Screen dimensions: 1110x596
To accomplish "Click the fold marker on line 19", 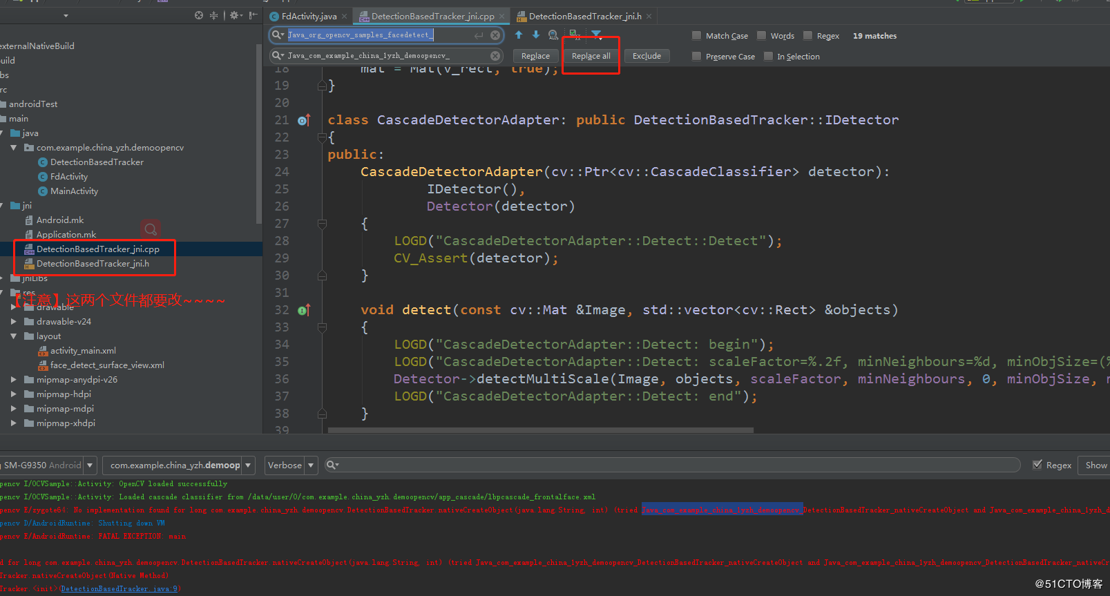I will [x=322, y=86].
